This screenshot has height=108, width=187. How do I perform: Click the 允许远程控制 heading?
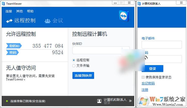coord(21,34)
